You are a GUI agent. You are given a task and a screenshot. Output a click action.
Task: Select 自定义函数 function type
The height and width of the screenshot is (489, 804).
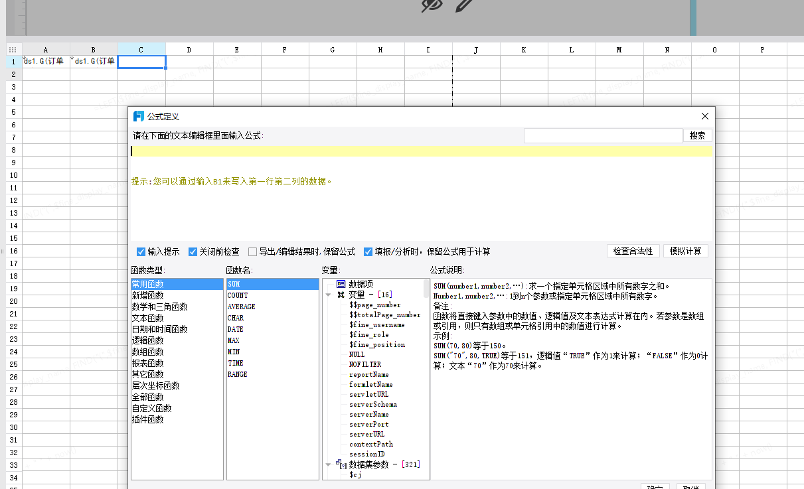[177, 408]
